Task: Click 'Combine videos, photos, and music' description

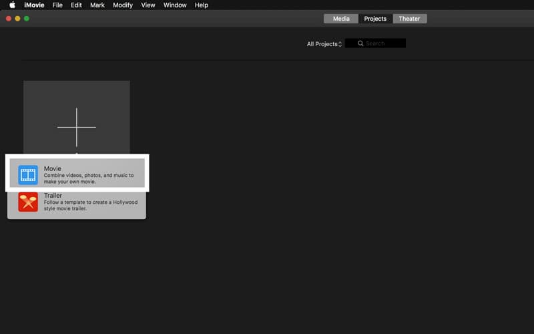Action: click(89, 178)
